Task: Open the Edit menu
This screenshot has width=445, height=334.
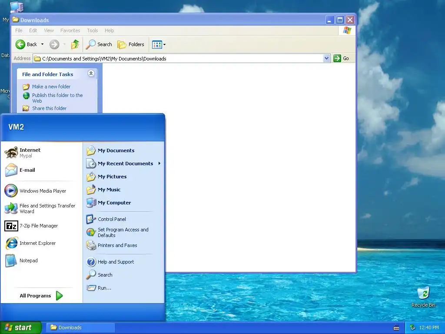Action: coord(33,30)
